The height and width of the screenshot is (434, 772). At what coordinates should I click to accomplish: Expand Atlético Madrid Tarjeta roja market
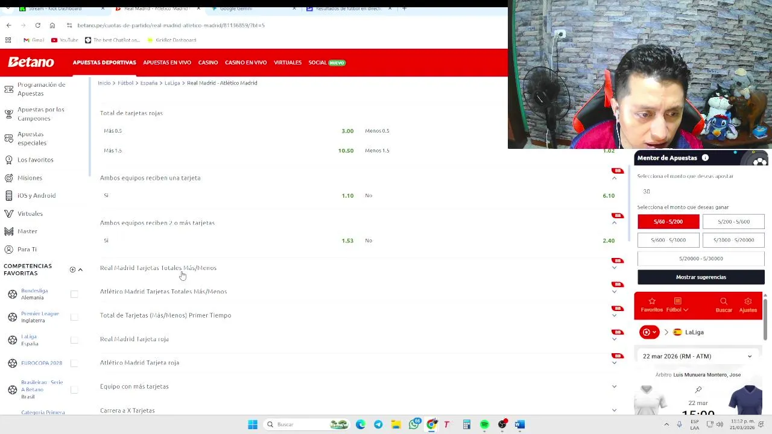coord(614,363)
